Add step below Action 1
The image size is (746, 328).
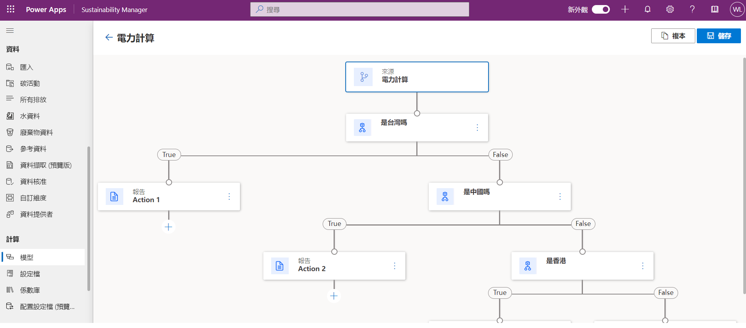[169, 227]
